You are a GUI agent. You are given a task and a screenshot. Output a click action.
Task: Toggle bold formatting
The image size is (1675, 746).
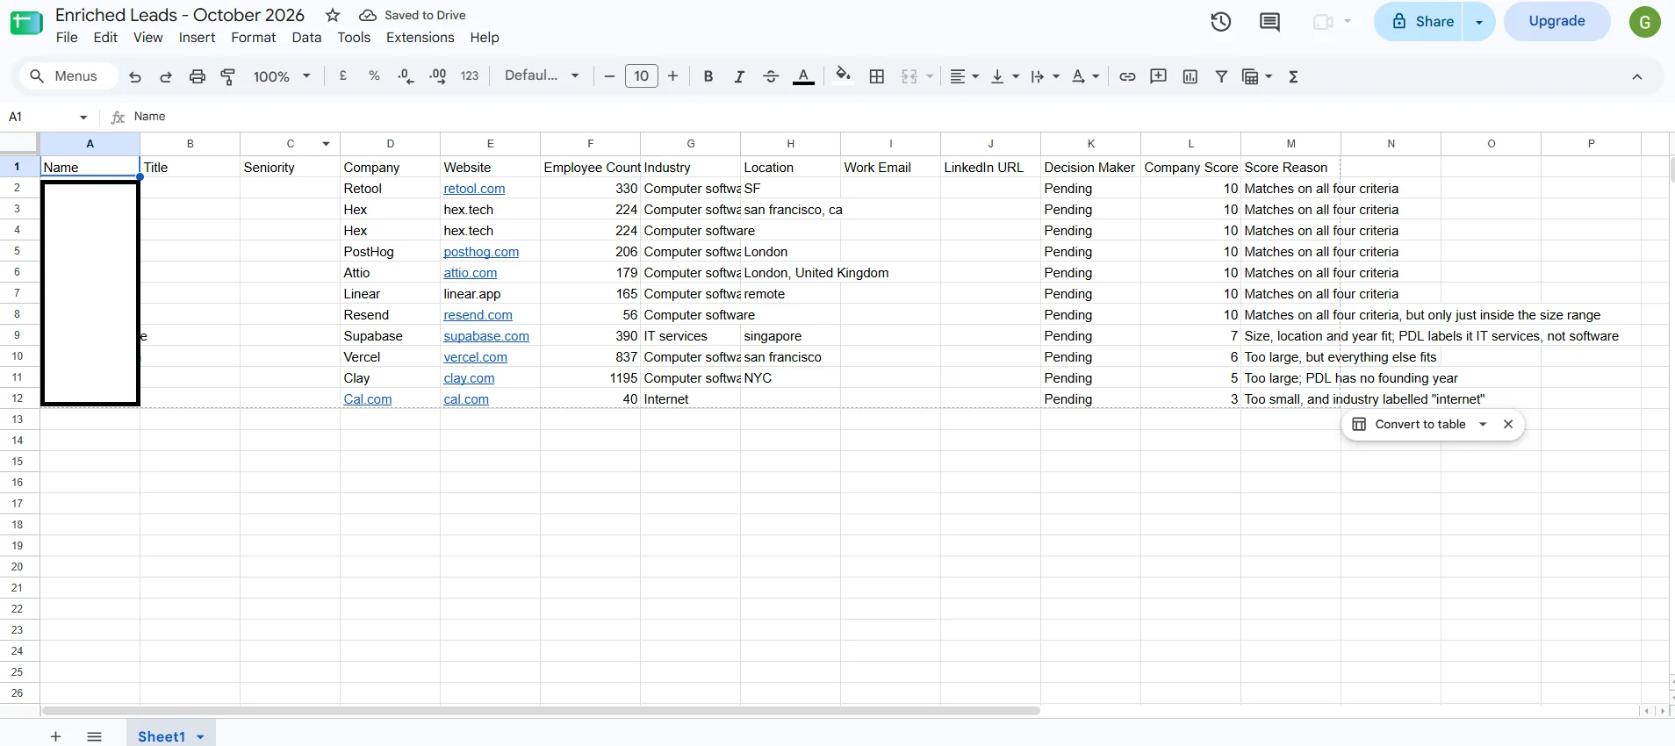pyautogui.click(x=708, y=76)
